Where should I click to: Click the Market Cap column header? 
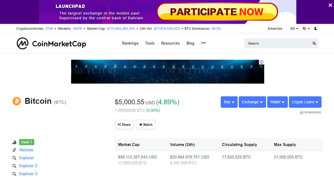129,145
